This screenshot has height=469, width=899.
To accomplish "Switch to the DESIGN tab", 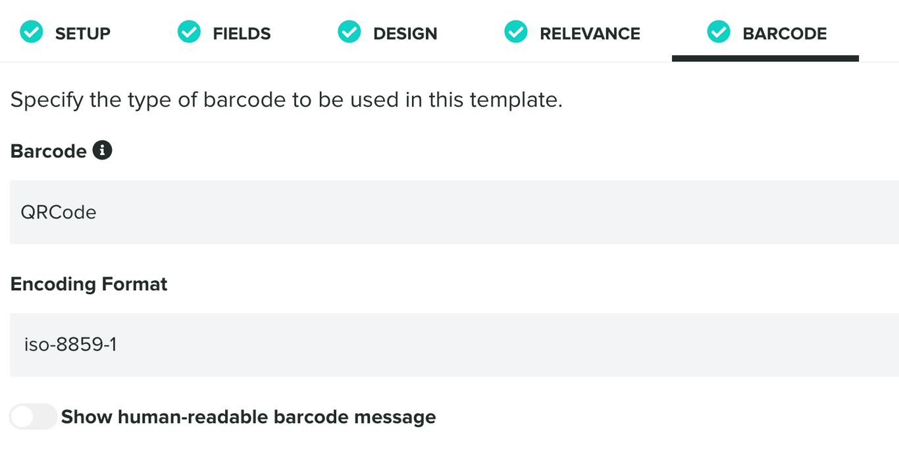I will pyautogui.click(x=405, y=33).
